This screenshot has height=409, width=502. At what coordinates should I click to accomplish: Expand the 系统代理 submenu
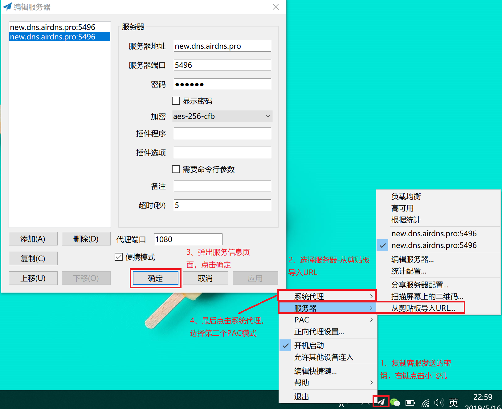[327, 296]
